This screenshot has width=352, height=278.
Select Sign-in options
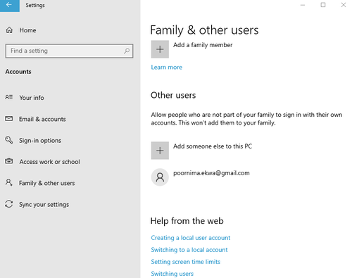40,141
